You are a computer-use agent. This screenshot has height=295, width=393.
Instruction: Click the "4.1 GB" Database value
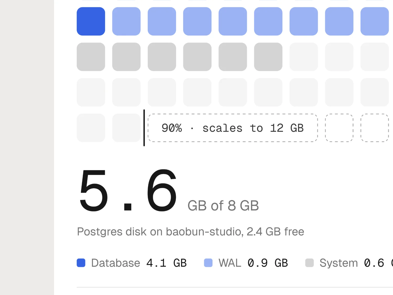click(x=166, y=263)
